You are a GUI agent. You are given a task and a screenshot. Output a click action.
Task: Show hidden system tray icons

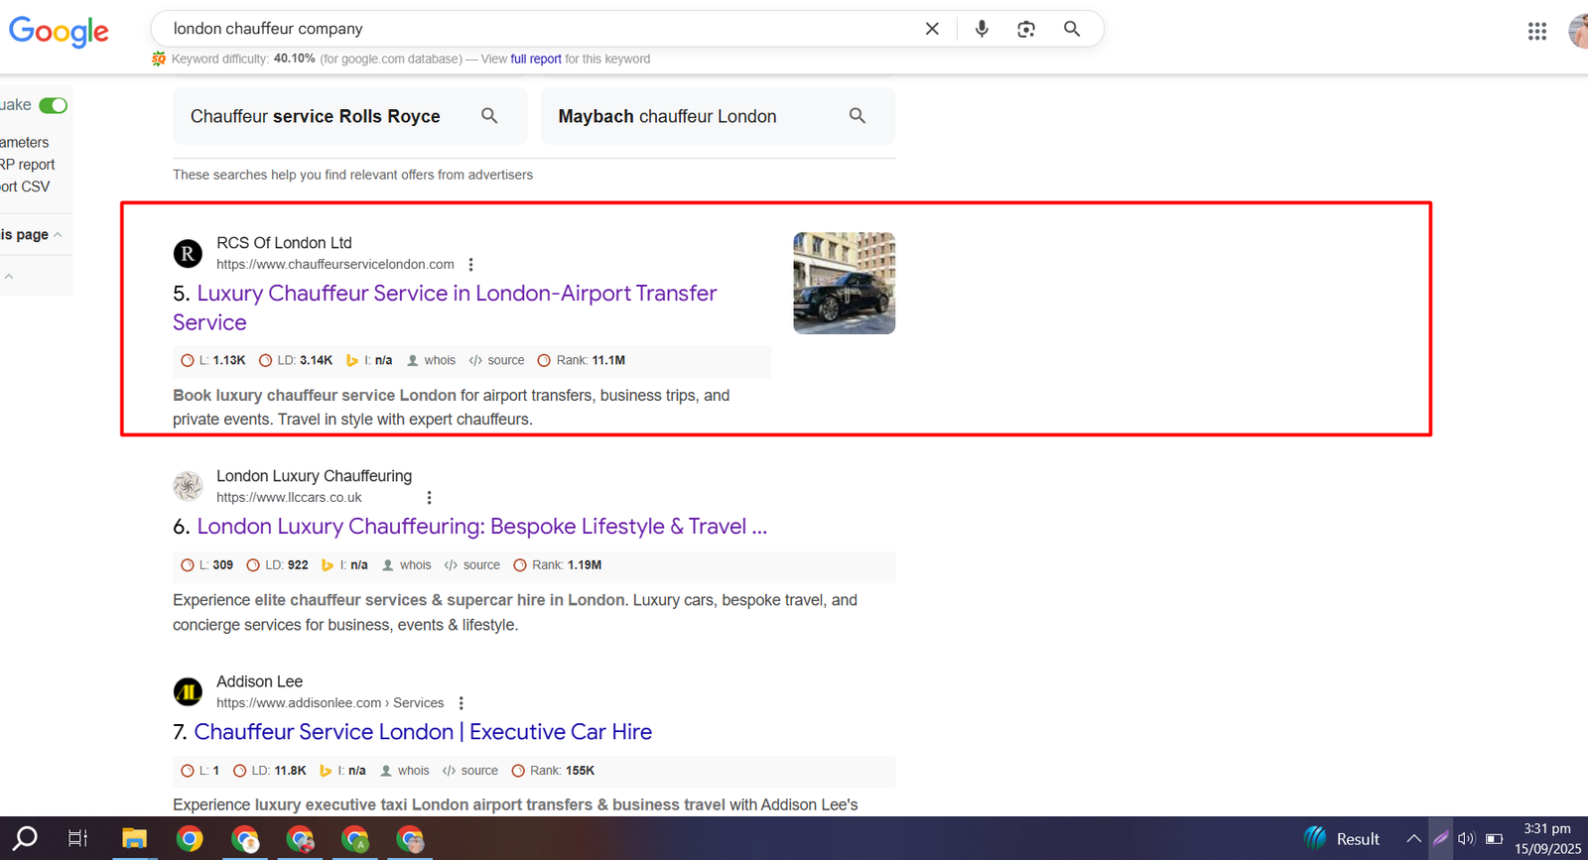click(x=1413, y=839)
